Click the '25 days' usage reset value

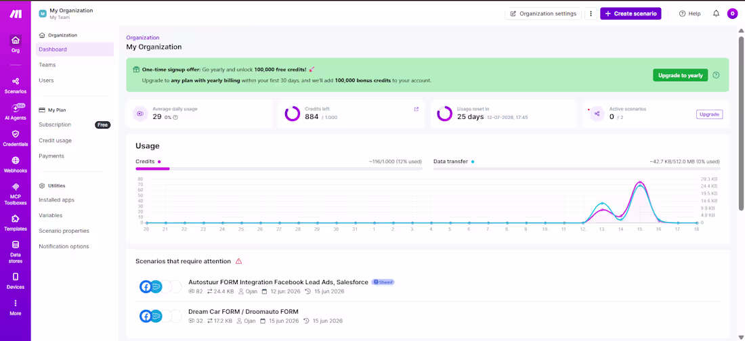[471, 116]
